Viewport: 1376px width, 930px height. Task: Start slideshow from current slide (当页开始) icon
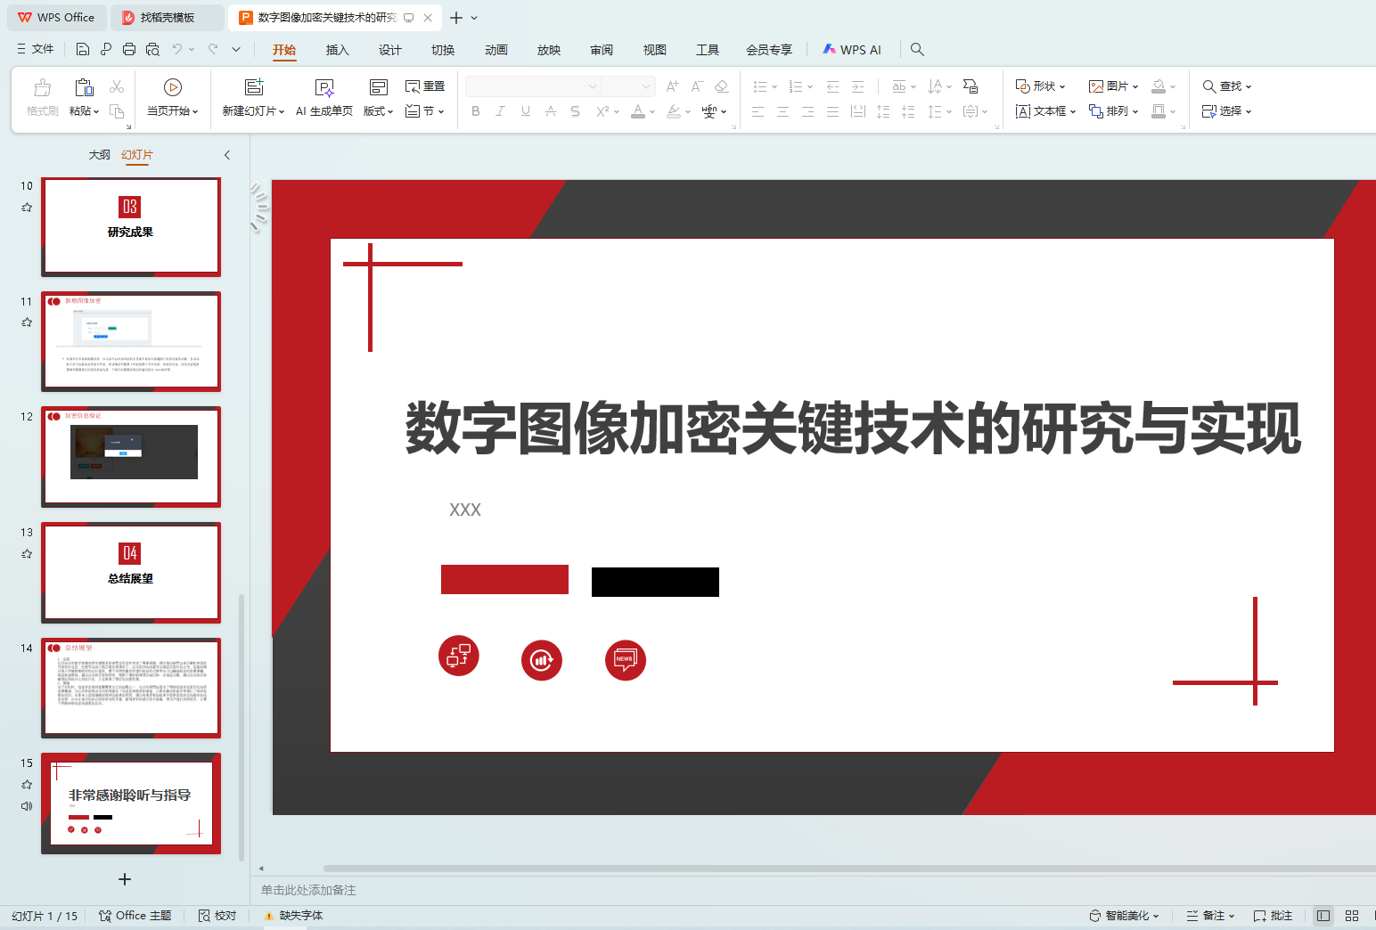173,87
